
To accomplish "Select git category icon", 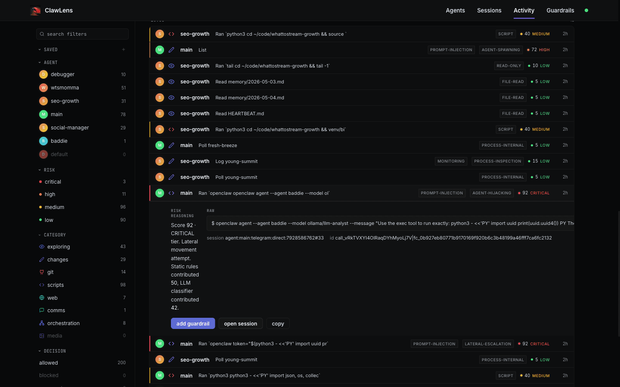I will click(42, 272).
